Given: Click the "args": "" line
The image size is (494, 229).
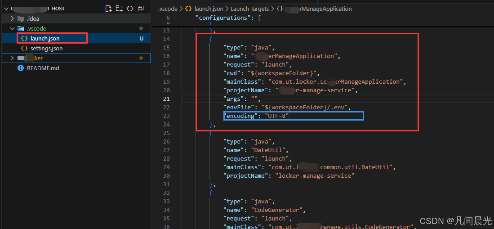Looking at the screenshot, I should pos(242,99).
